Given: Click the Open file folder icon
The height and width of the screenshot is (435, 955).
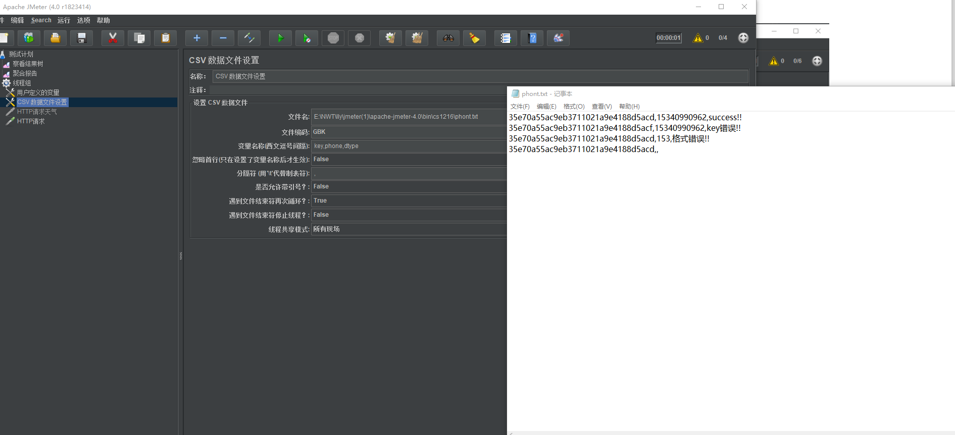Looking at the screenshot, I should coord(55,38).
